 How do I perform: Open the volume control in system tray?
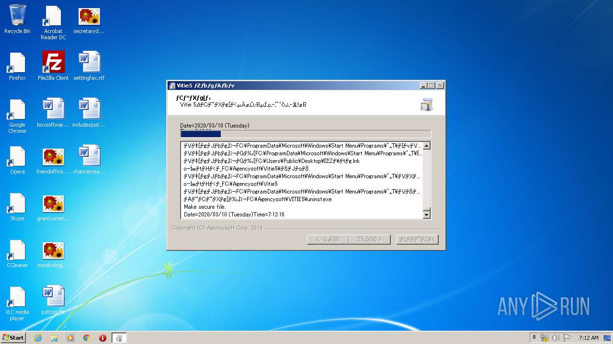[x=556, y=338]
